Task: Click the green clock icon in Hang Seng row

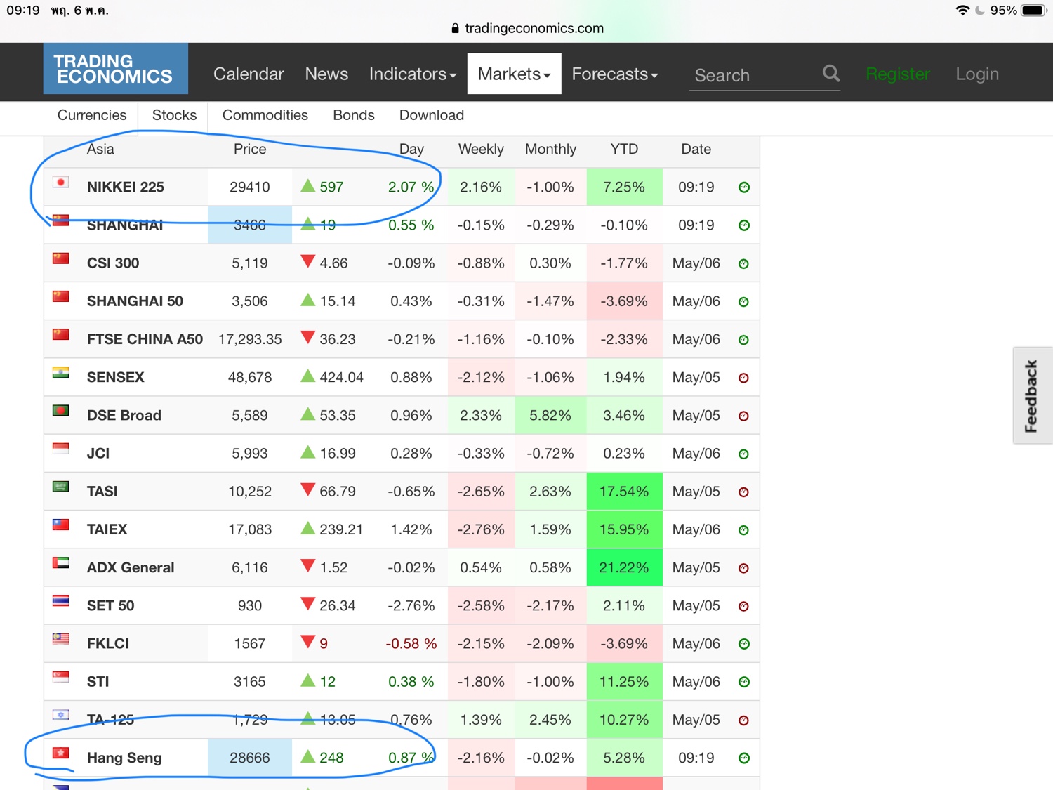Action: [744, 758]
